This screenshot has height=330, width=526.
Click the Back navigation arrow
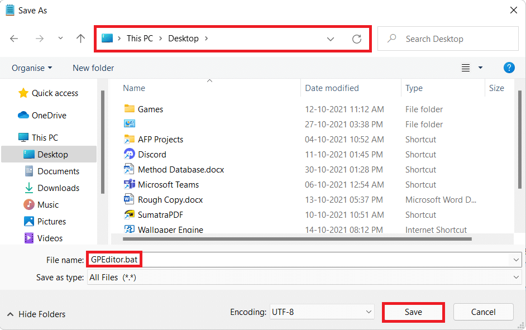pos(14,39)
